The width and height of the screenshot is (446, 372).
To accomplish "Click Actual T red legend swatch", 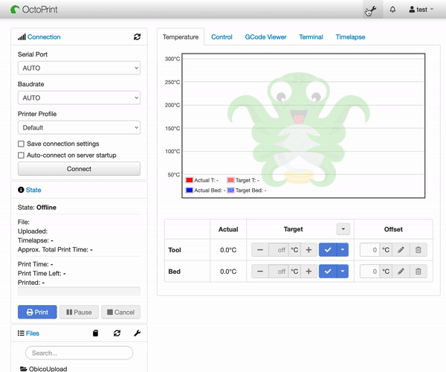I will [189, 180].
